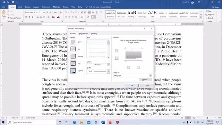Expand the Styles gallery more arrow
Image resolution: width=222 pixels, height=125 pixels.
click(x=201, y=17)
